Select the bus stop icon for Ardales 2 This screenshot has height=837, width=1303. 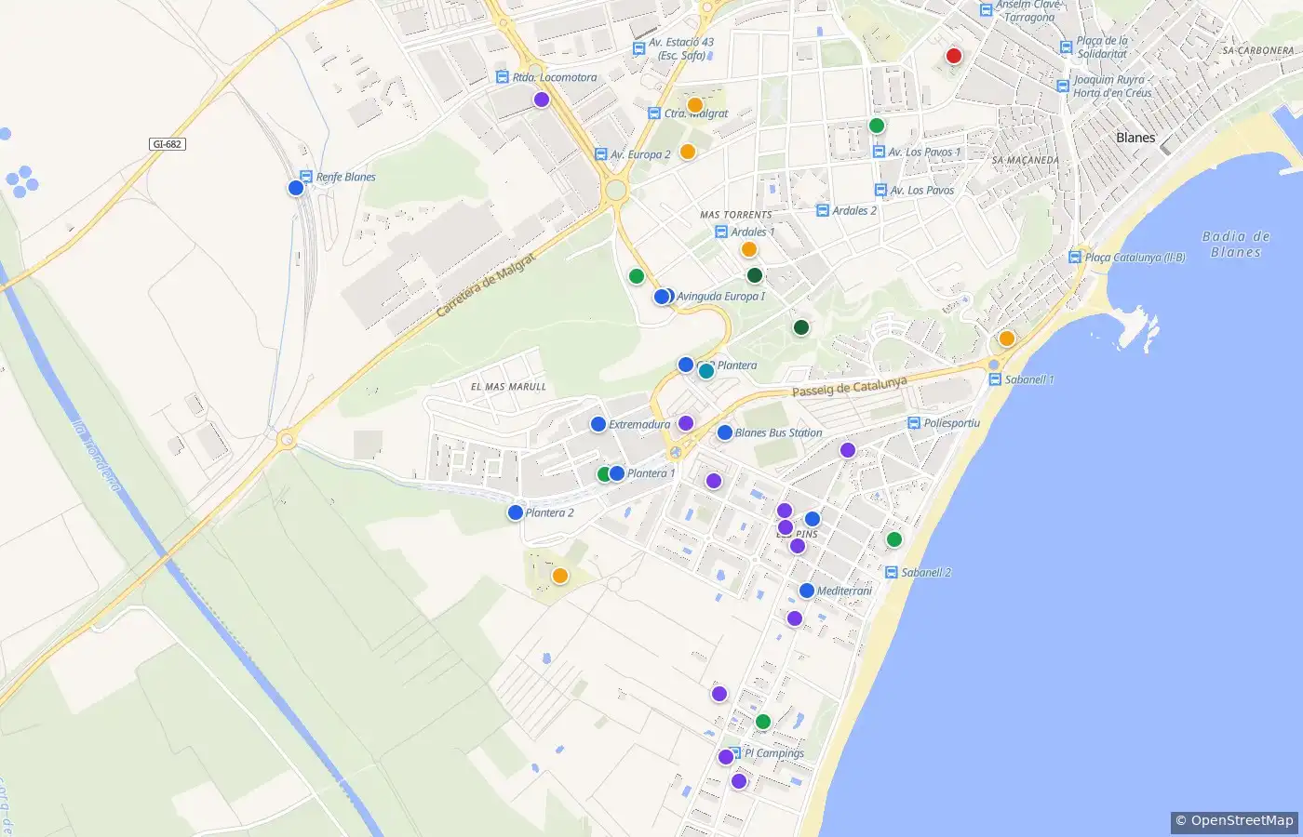coord(822,210)
